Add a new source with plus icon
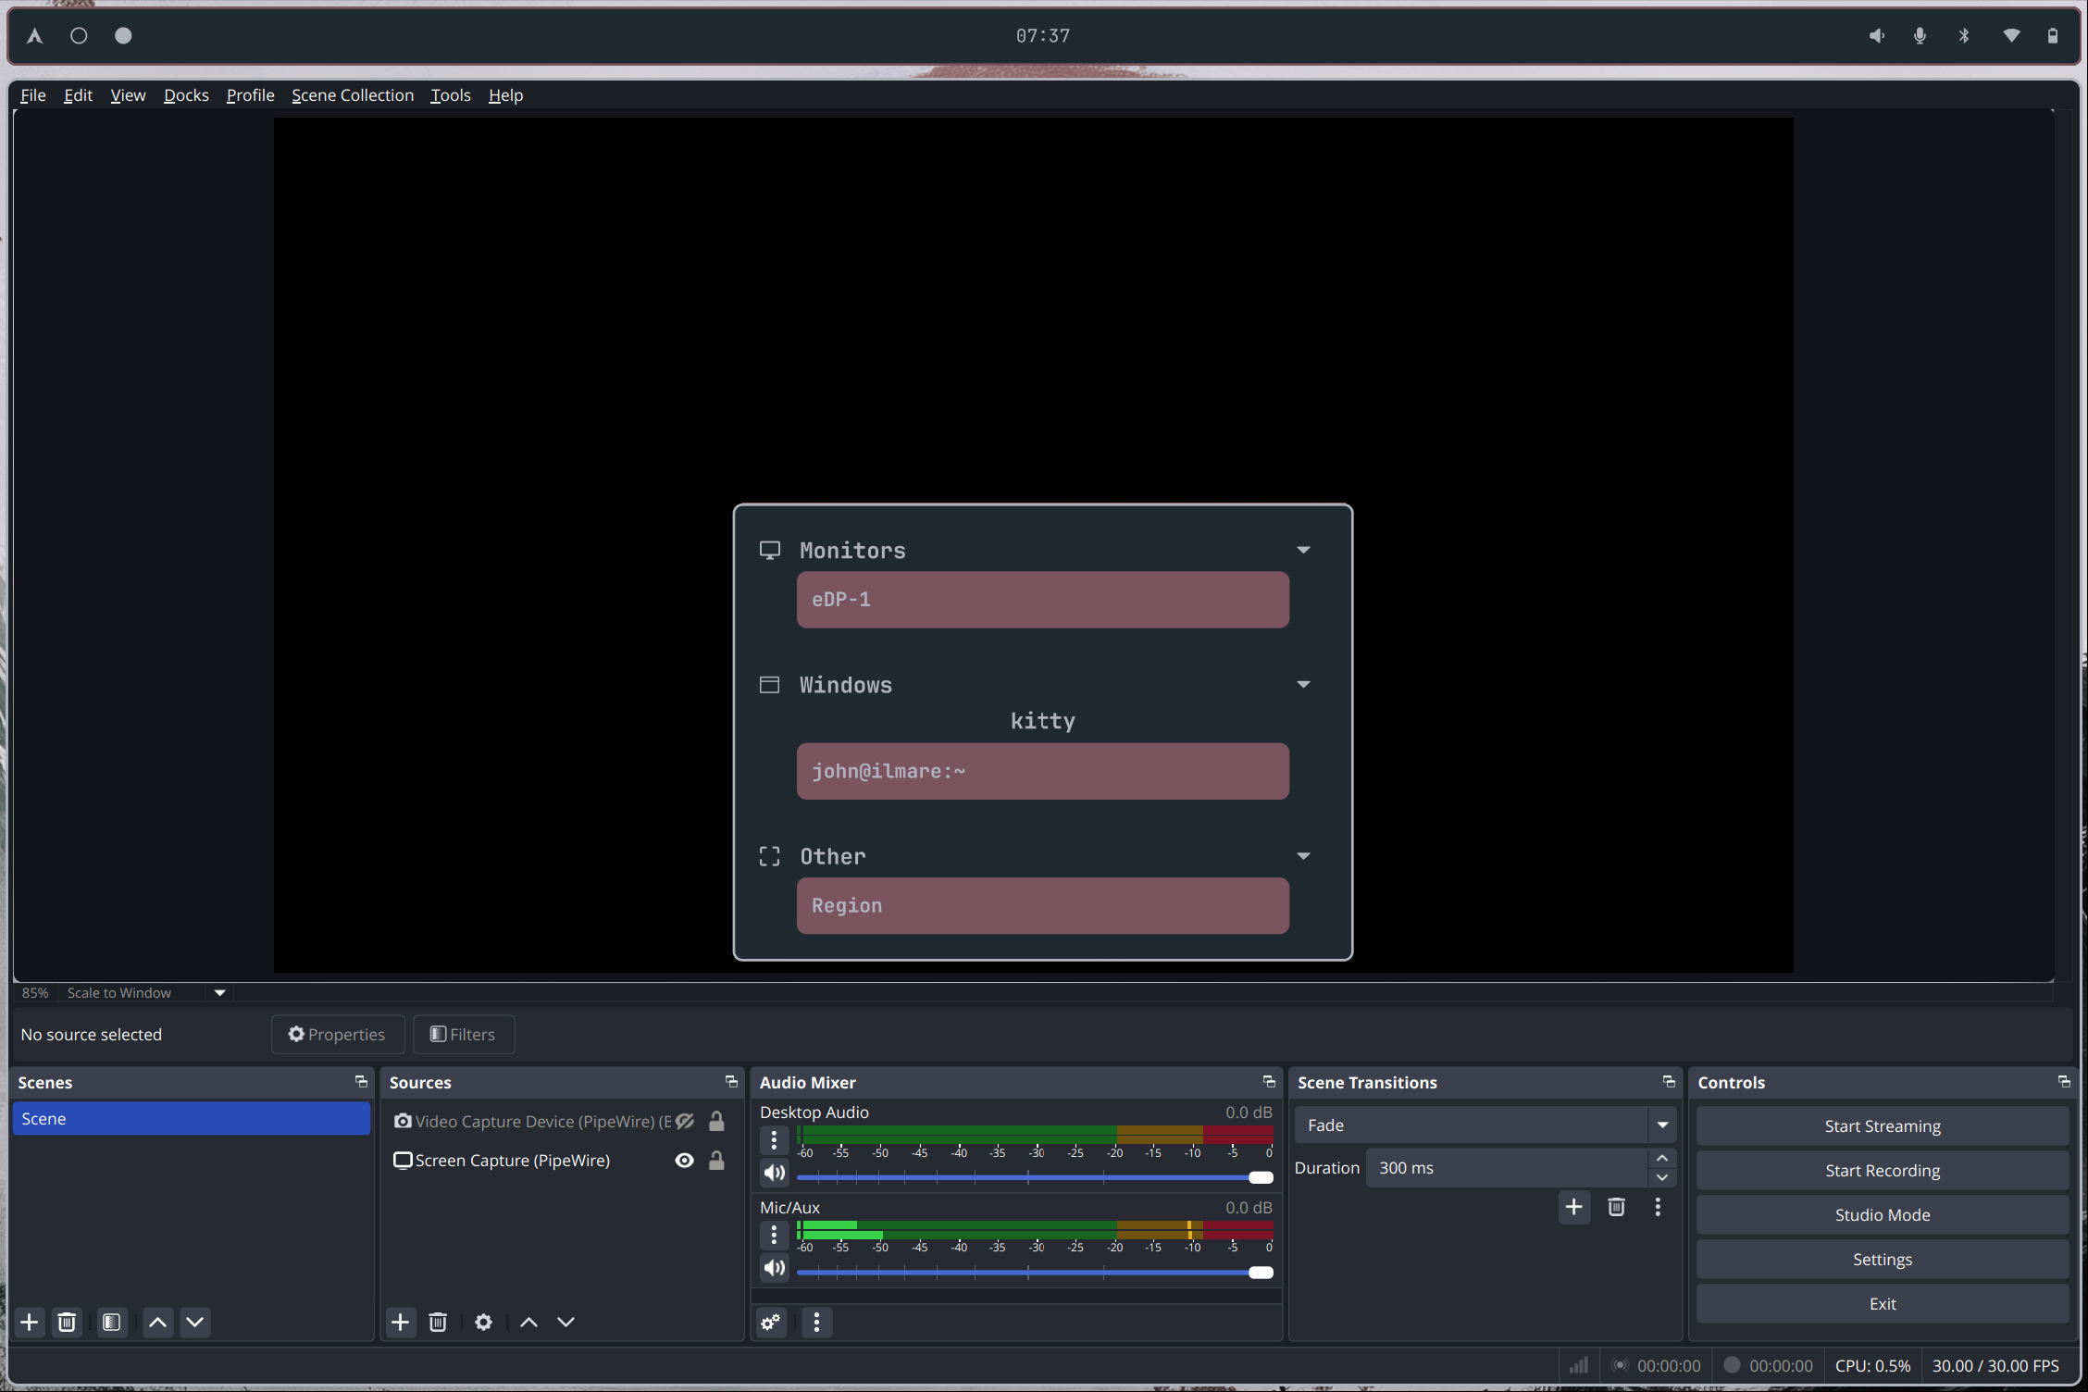The height and width of the screenshot is (1392, 2088). tap(401, 1322)
